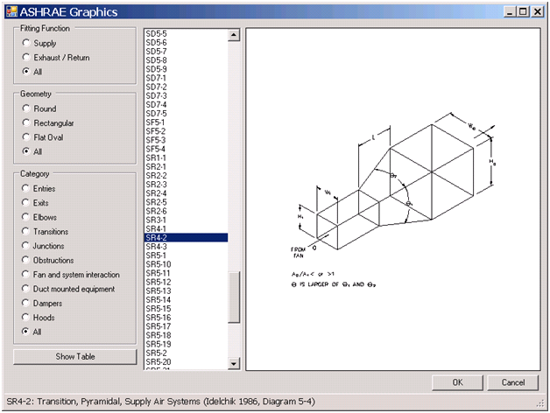Select Elbows category
This screenshot has width=550, height=413.
[25, 217]
